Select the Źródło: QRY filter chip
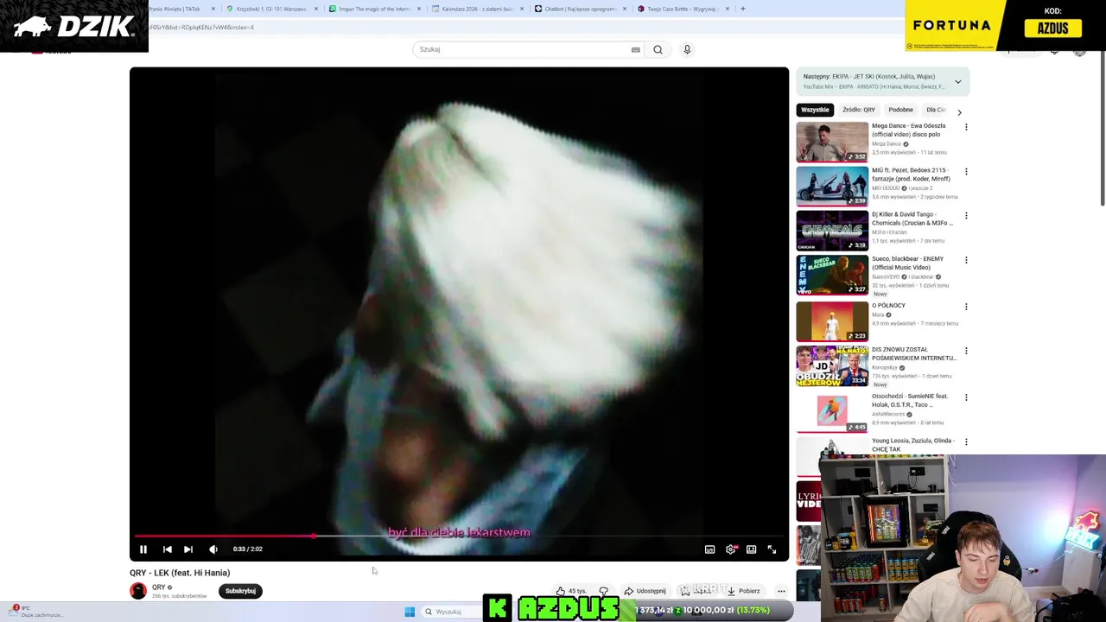 [x=859, y=110]
